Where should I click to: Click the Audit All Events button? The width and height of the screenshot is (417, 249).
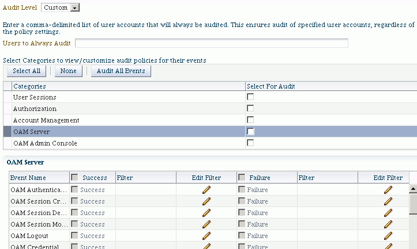click(121, 71)
